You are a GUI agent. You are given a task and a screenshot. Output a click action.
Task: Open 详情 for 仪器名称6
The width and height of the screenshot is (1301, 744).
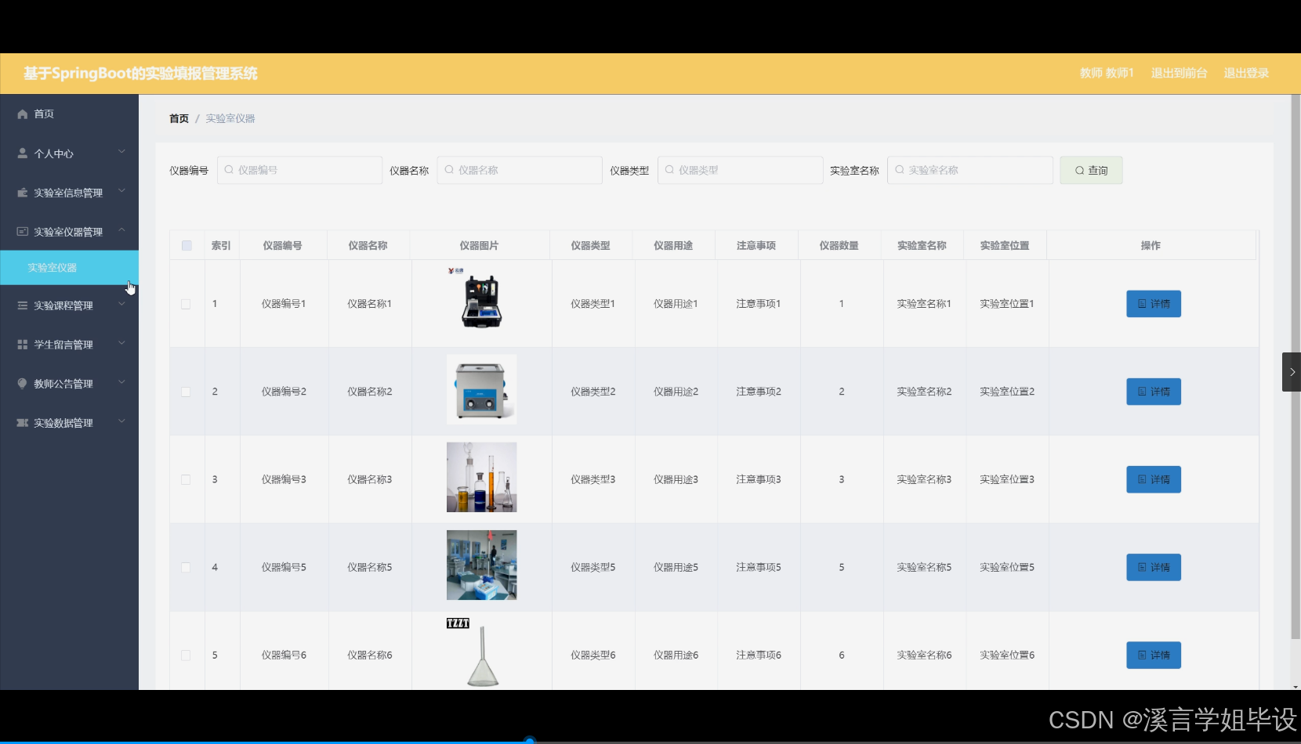pos(1154,656)
